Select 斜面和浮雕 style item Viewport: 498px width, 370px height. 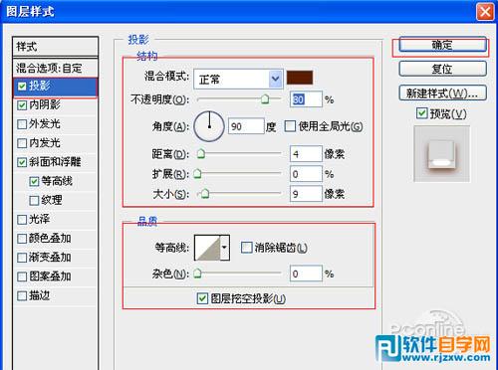[56, 162]
